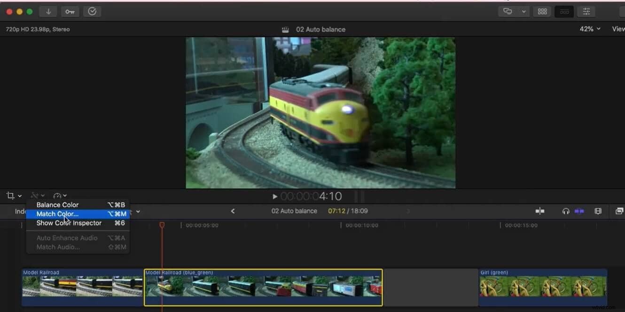Viewport: 625px width, 312px height.
Task: Open the 42% zoom dropdown
Action: pyautogui.click(x=589, y=29)
